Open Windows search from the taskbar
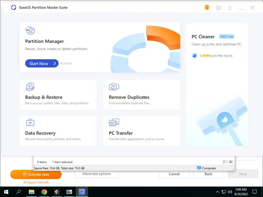 18,192
